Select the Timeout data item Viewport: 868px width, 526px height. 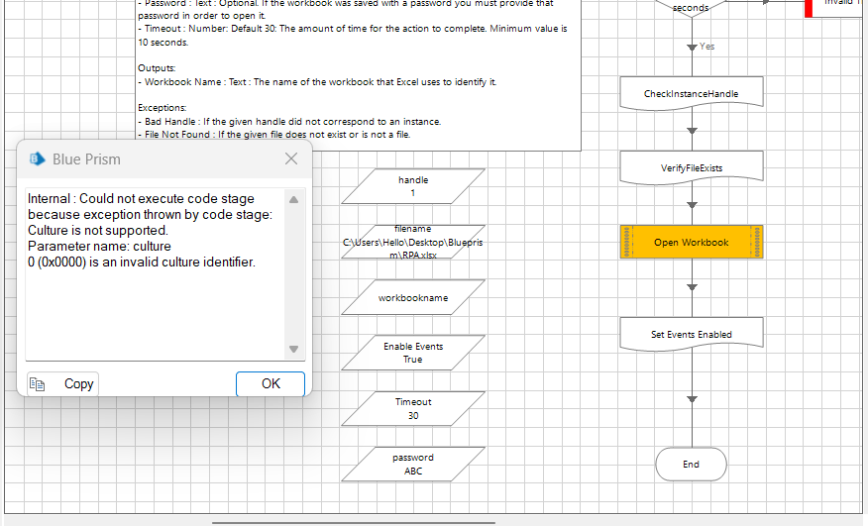(x=413, y=409)
